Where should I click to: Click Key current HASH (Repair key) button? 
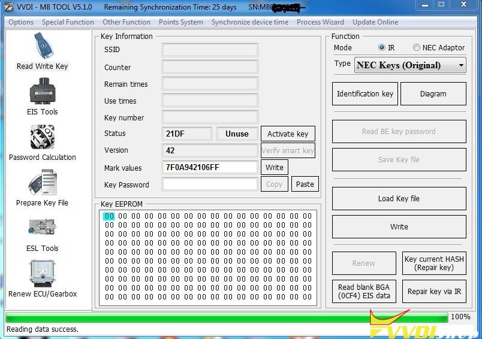434,263
